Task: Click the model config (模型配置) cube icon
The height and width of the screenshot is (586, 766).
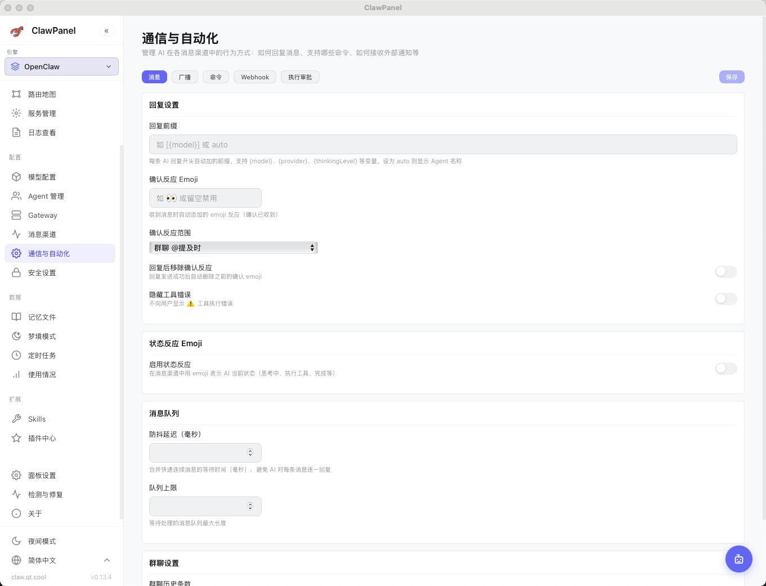Action: click(x=16, y=177)
